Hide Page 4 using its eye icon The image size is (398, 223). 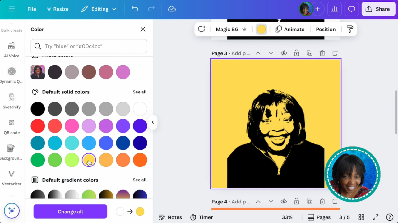click(284, 202)
